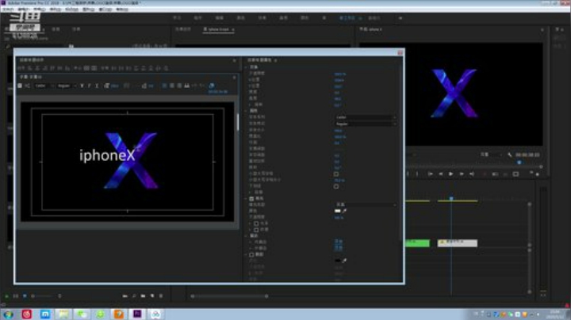Switch Project panel to icon view
This screenshot has width=571, height=320.
pos(25,296)
